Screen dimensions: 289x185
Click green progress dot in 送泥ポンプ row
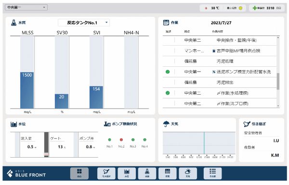click(168, 72)
